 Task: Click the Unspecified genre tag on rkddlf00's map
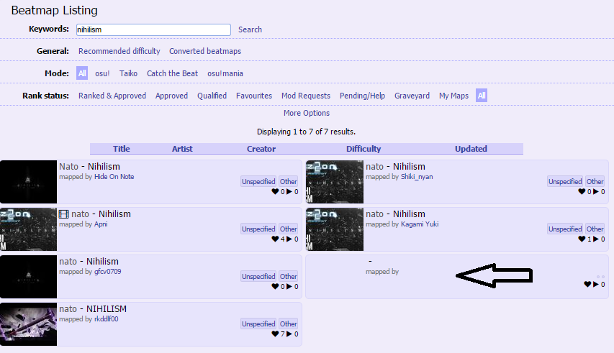[258, 324]
